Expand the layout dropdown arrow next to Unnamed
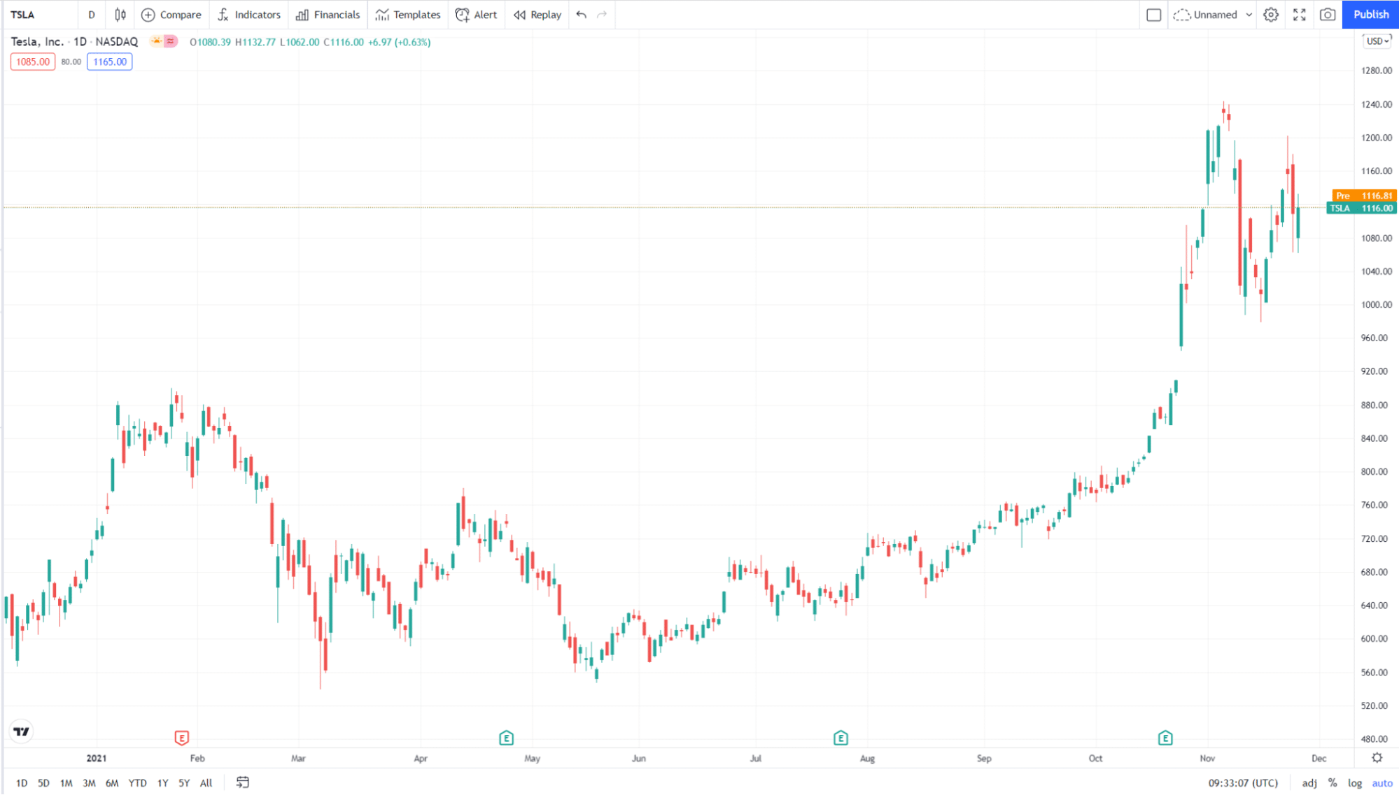 click(x=1249, y=15)
